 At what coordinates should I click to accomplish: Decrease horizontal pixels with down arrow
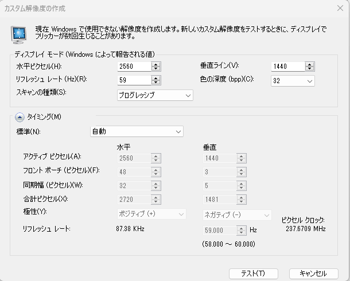pos(156,69)
